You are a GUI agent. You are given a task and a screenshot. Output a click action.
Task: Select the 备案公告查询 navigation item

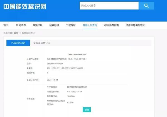tap(90, 25)
